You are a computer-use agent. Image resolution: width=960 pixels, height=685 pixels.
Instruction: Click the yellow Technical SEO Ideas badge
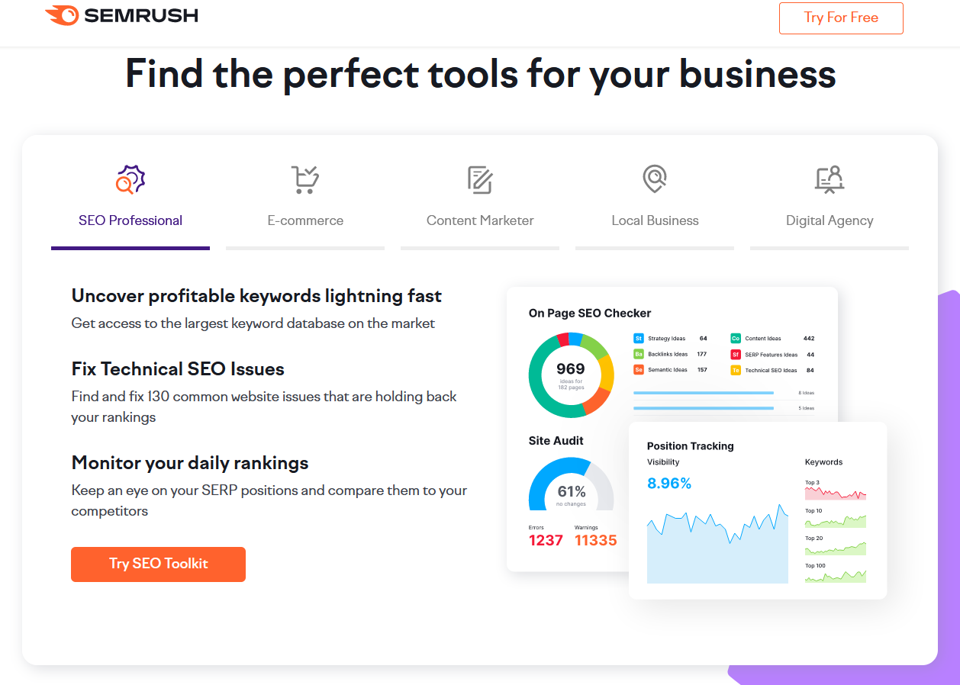pyautogui.click(x=736, y=370)
